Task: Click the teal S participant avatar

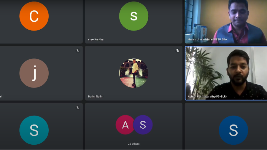Action: click(x=34, y=130)
